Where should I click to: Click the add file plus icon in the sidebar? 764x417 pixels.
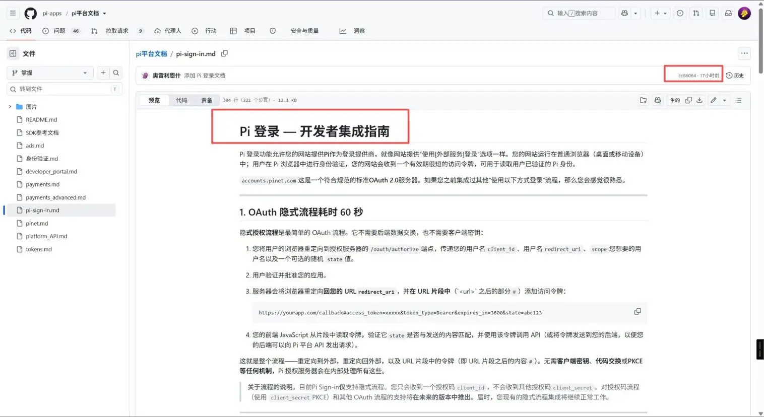pos(103,73)
